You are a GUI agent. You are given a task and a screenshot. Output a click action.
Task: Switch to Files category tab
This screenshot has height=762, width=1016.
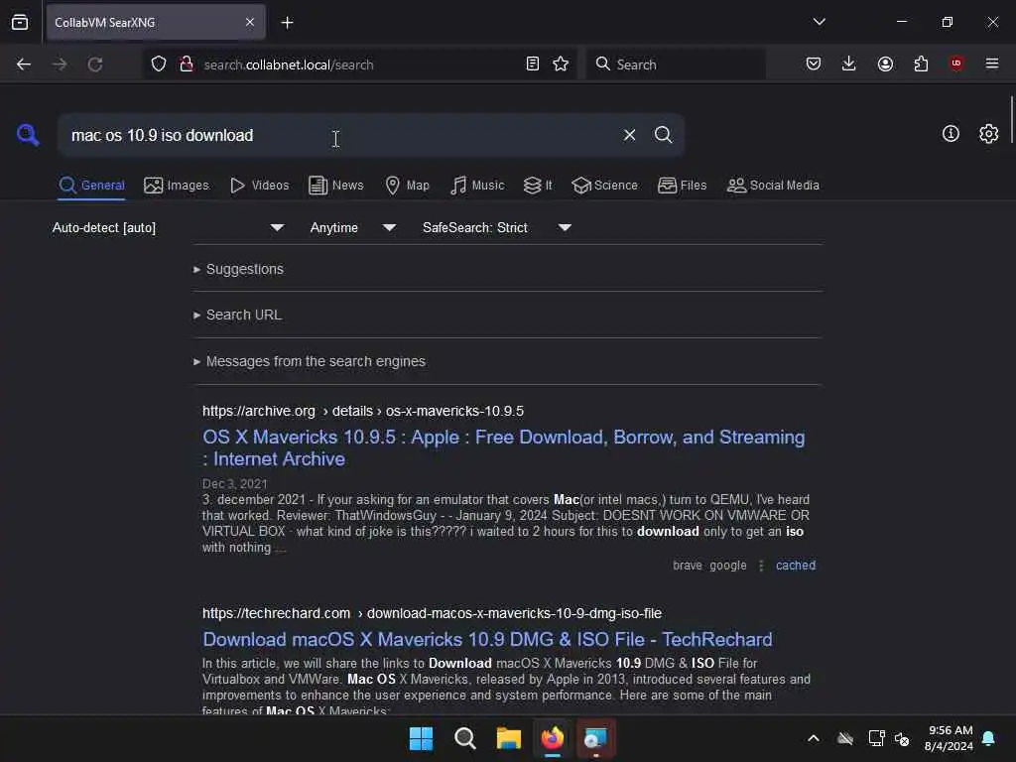(x=682, y=186)
